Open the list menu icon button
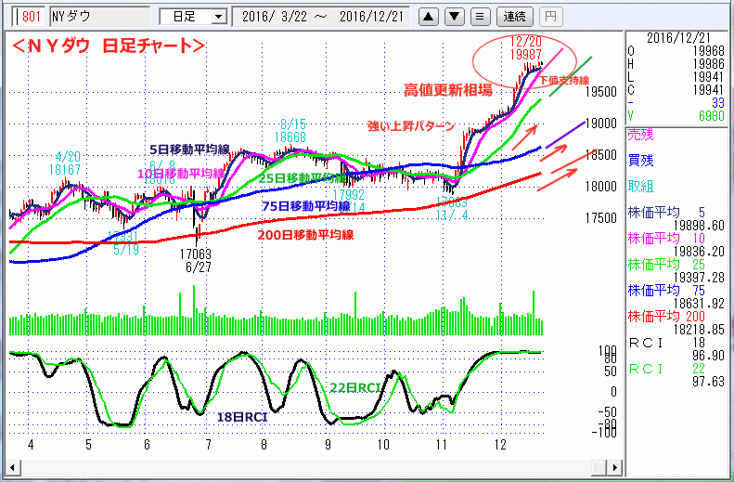The width and height of the screenshot is (734, 482). 479,16
